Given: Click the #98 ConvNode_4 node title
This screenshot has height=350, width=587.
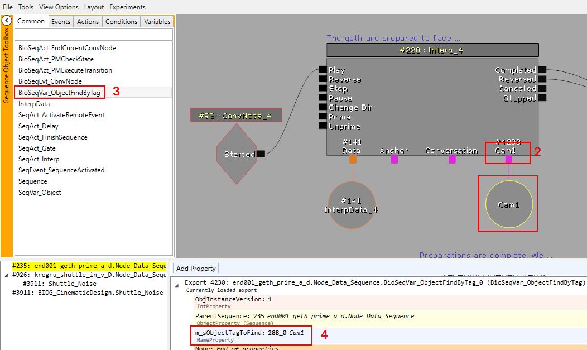Looking at the screenshot, I should tap(236, 116).
